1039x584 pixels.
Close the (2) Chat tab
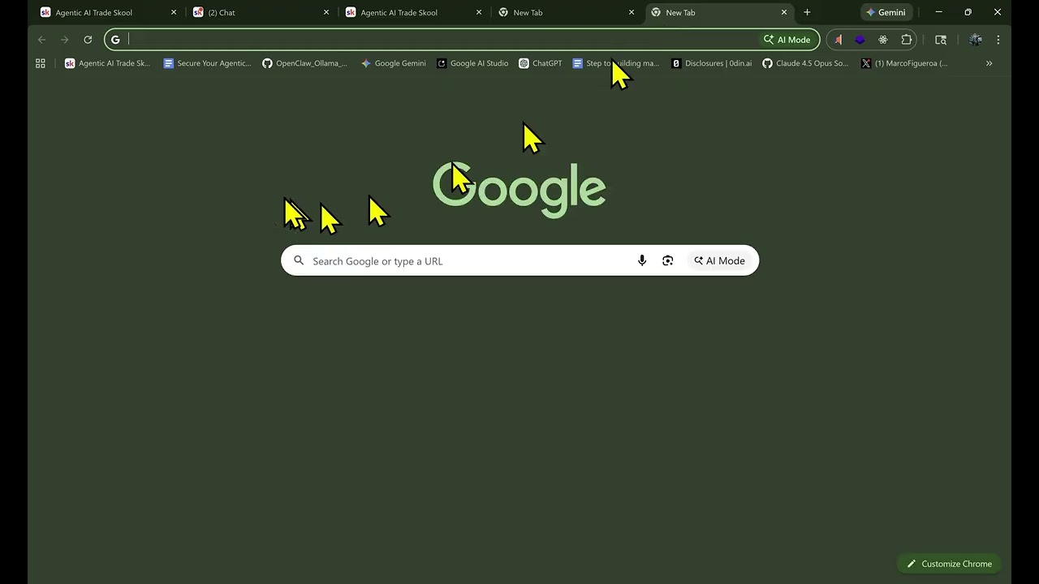coord(326,12)
